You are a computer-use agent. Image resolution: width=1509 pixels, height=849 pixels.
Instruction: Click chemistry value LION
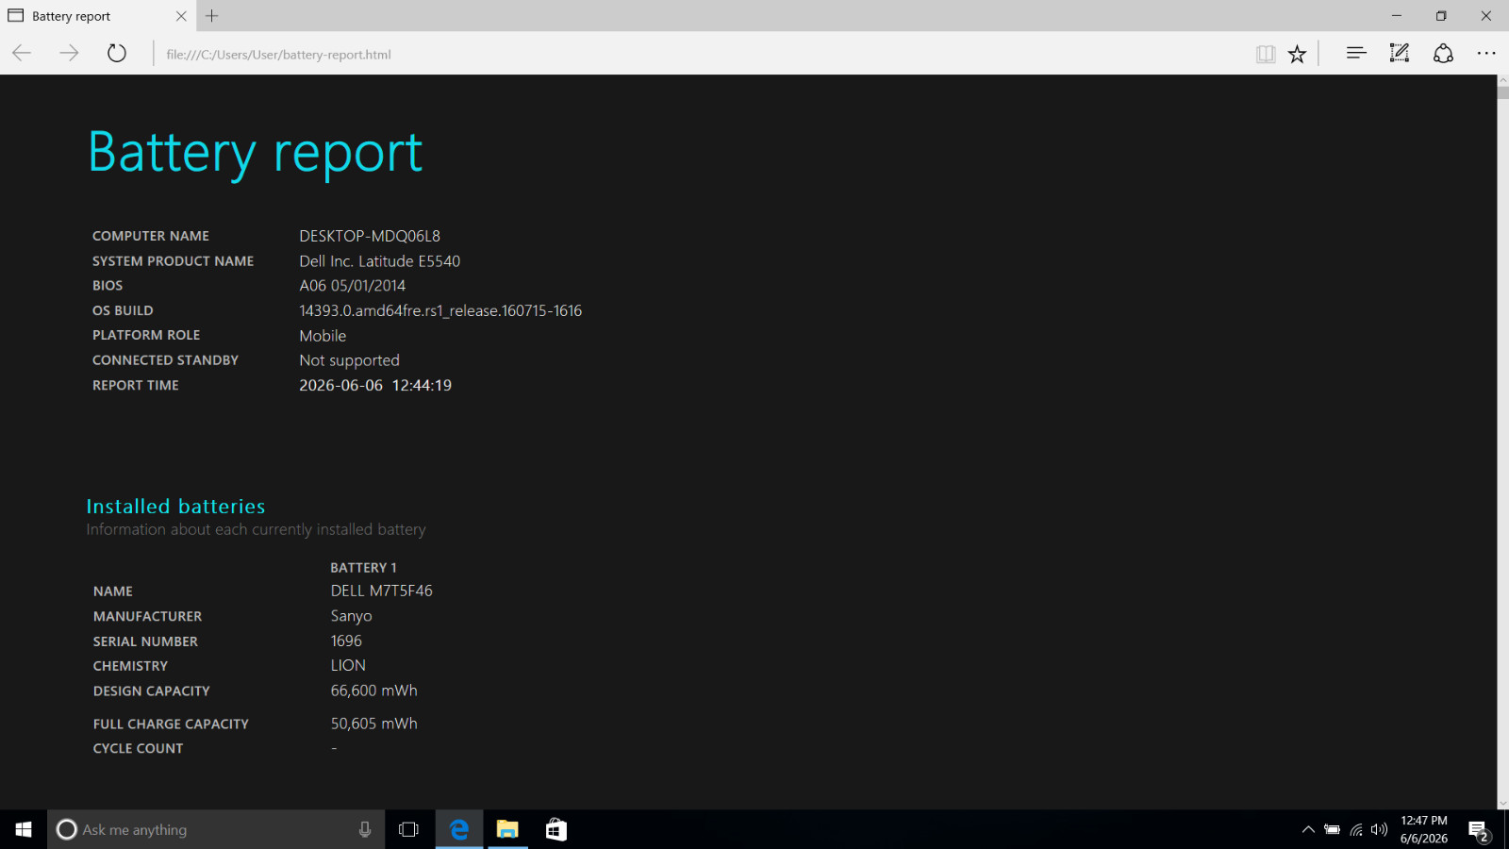[x=348, y=665]
